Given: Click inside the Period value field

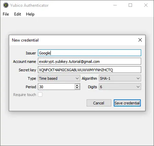Looking at the screenshot, I should (57, 87).
